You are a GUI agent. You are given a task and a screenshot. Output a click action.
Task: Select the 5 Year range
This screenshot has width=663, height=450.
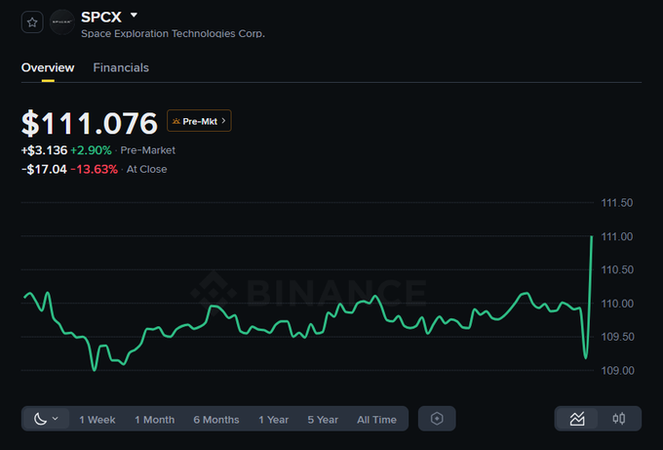323,420
